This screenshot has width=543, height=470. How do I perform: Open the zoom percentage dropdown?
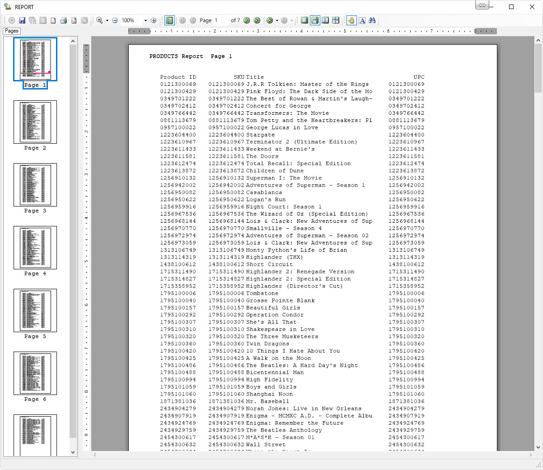tap(145, 20)
